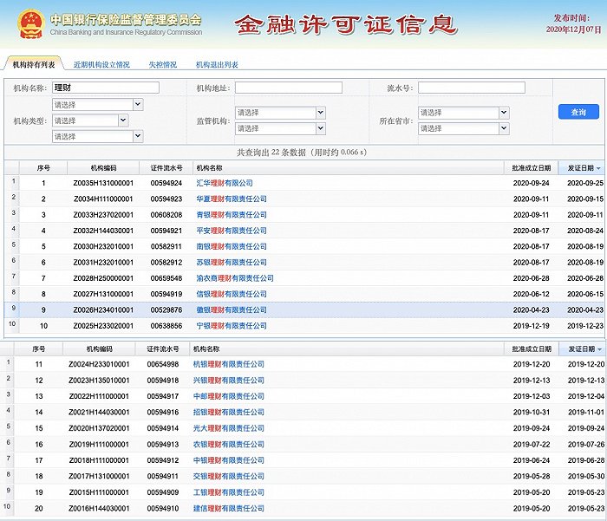Select the code Z0016H144030001 cell

point(99,509)
